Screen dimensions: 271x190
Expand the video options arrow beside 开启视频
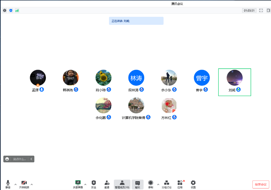pos(32,184)
